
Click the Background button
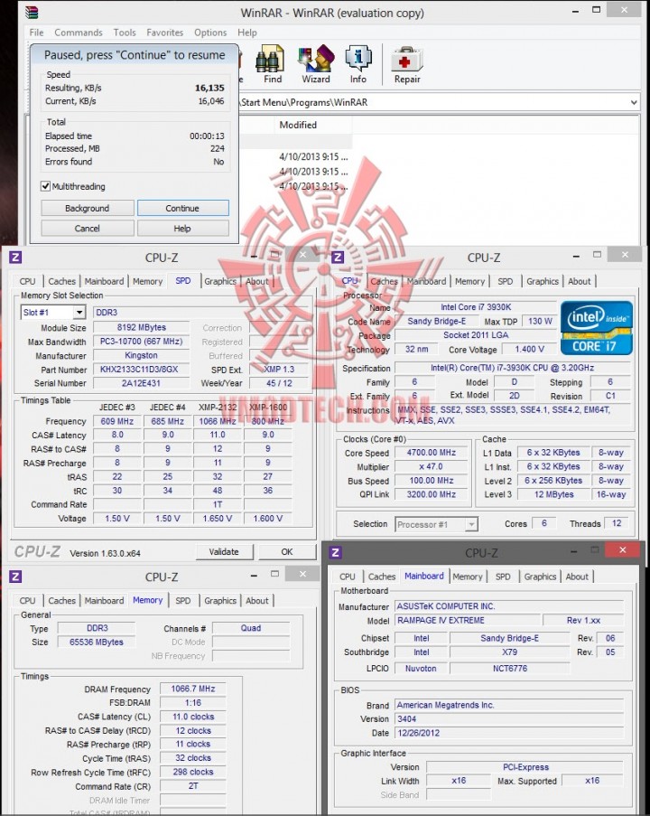tap(88, 208)
